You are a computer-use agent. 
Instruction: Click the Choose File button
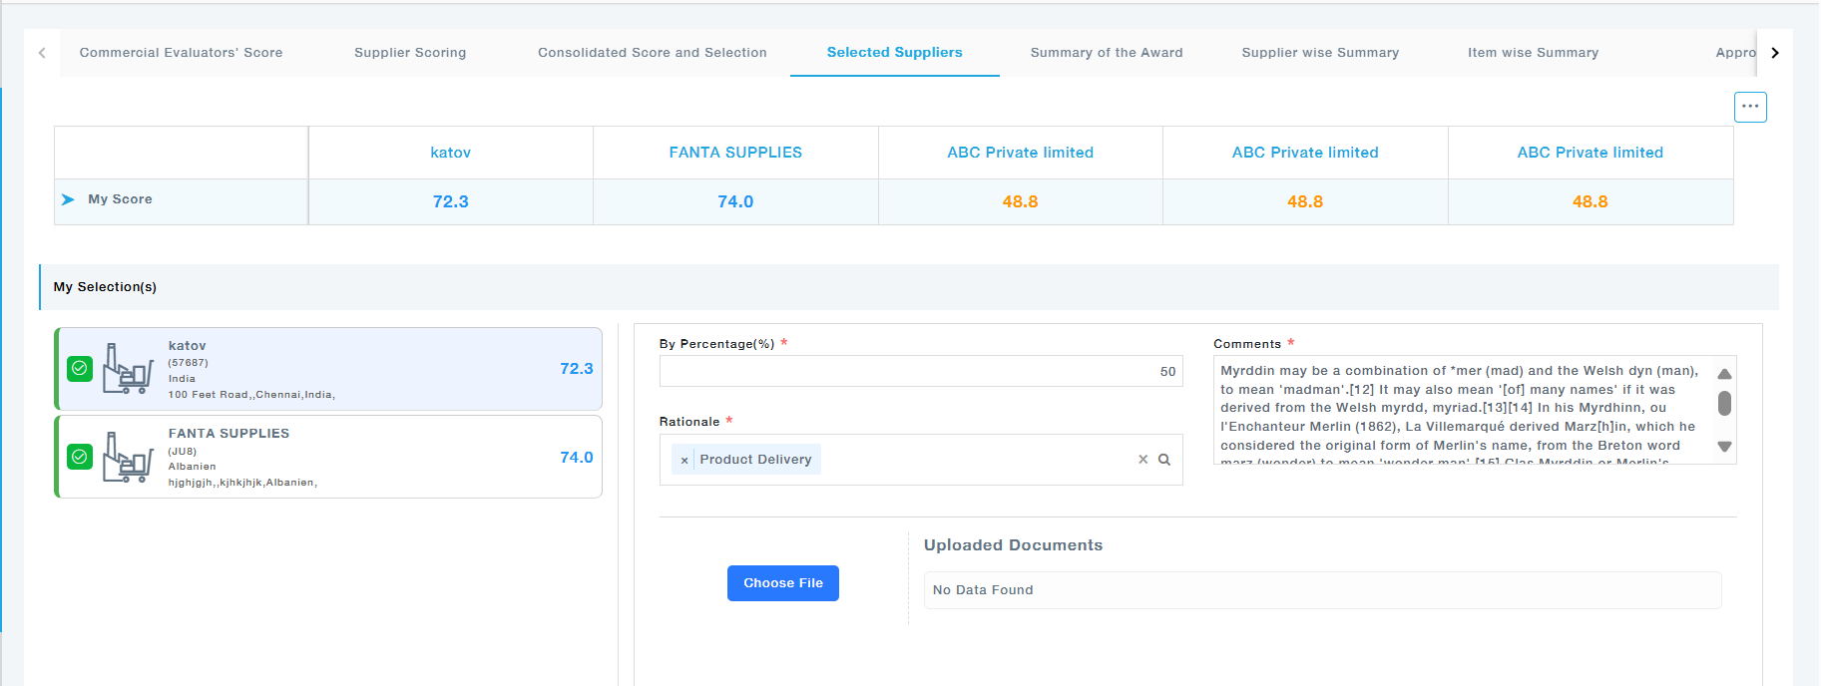tap(782, 583)
